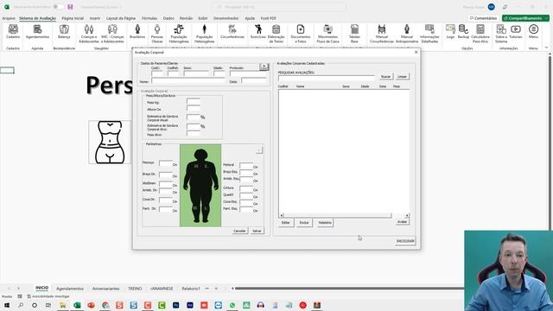Add a new sheet with plus button
Screen dimensions: 553x311
[x=216, y=289]
